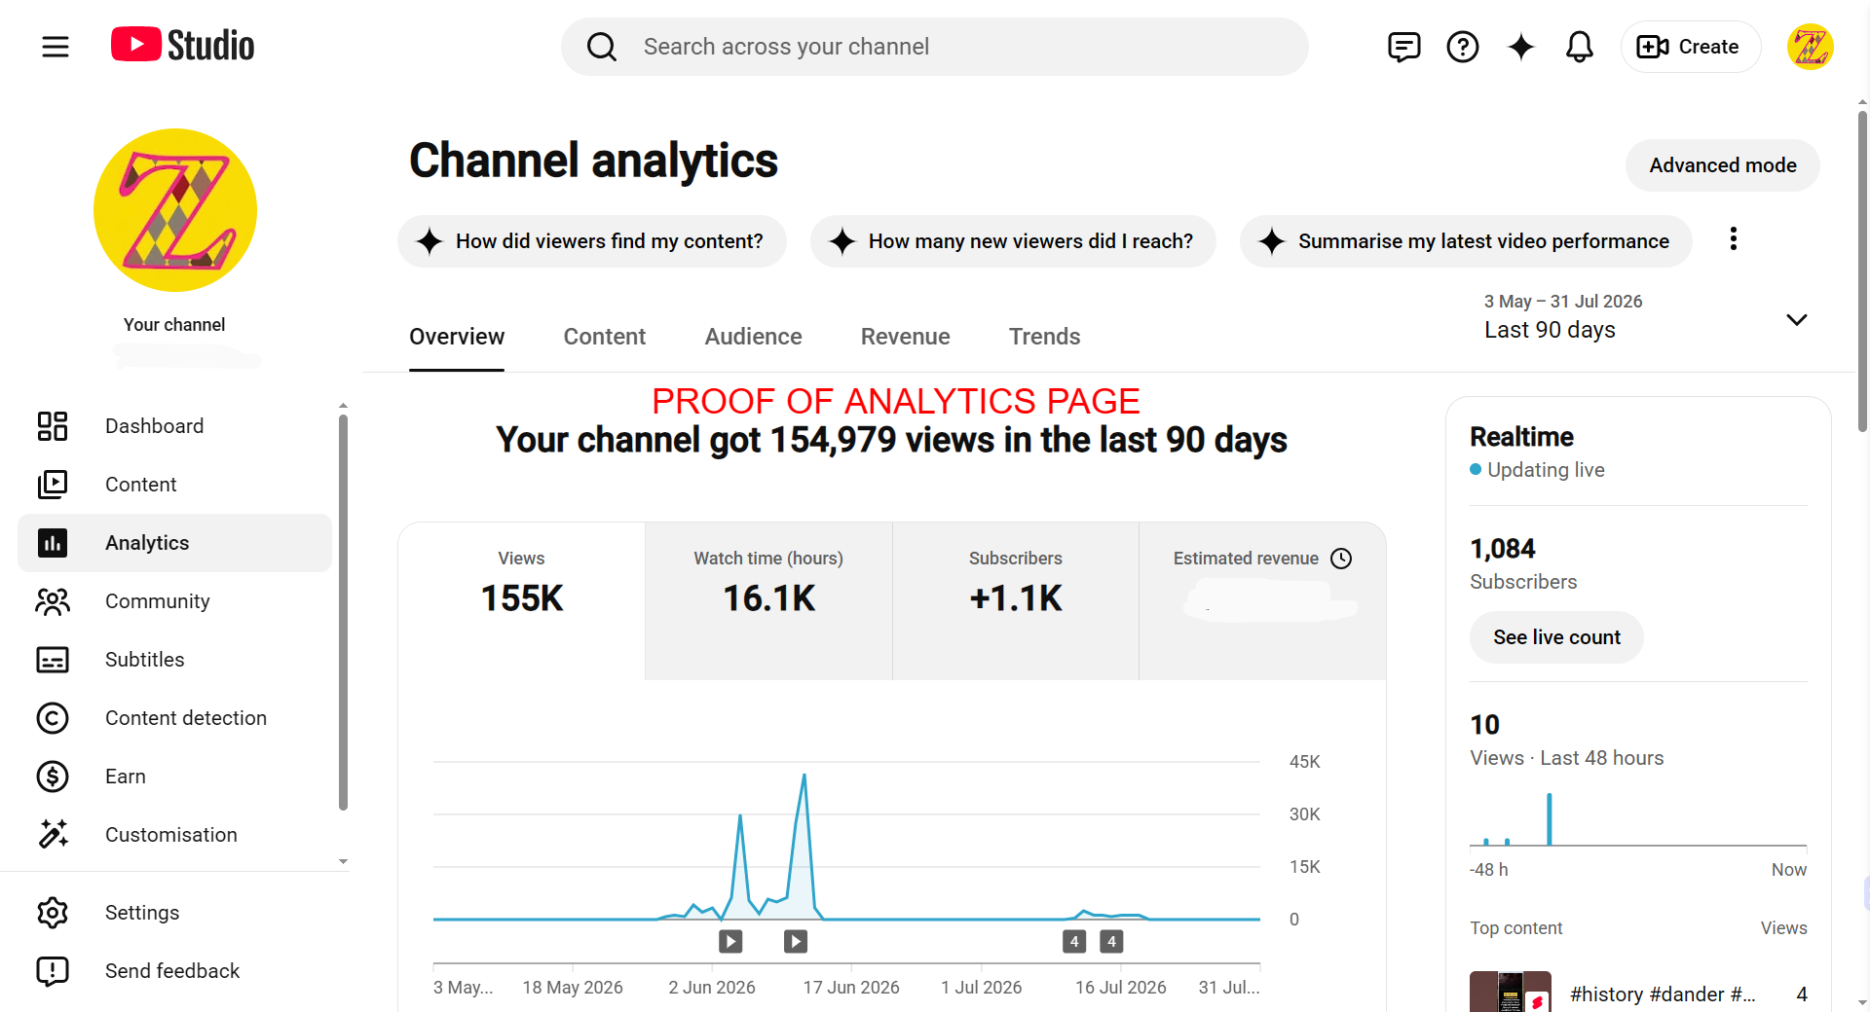Click the '1,084' realtime subscribers count
The image size is (1870, 1012).
[1503, 549]
